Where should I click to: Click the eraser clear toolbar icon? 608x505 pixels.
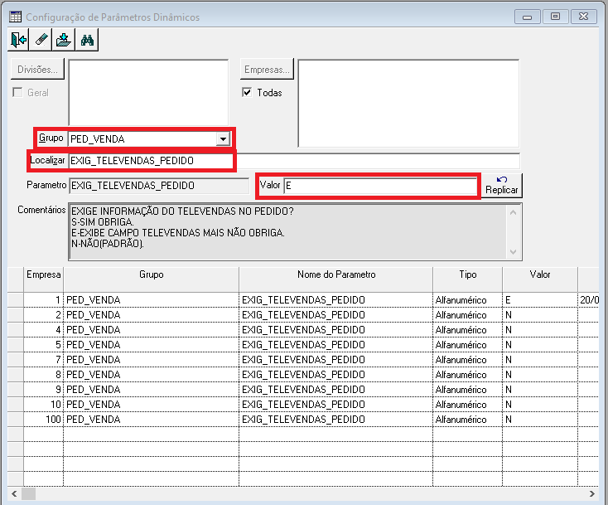tap(41, 40)
